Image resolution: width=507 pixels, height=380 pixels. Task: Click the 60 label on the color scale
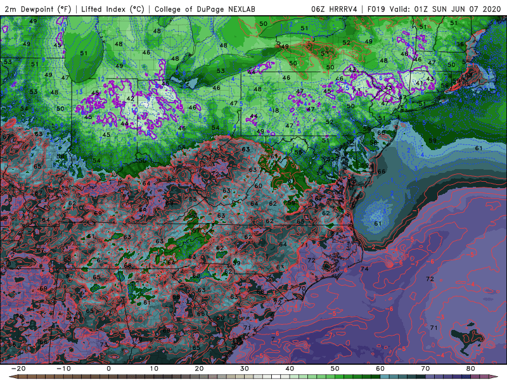pos(380,369)
